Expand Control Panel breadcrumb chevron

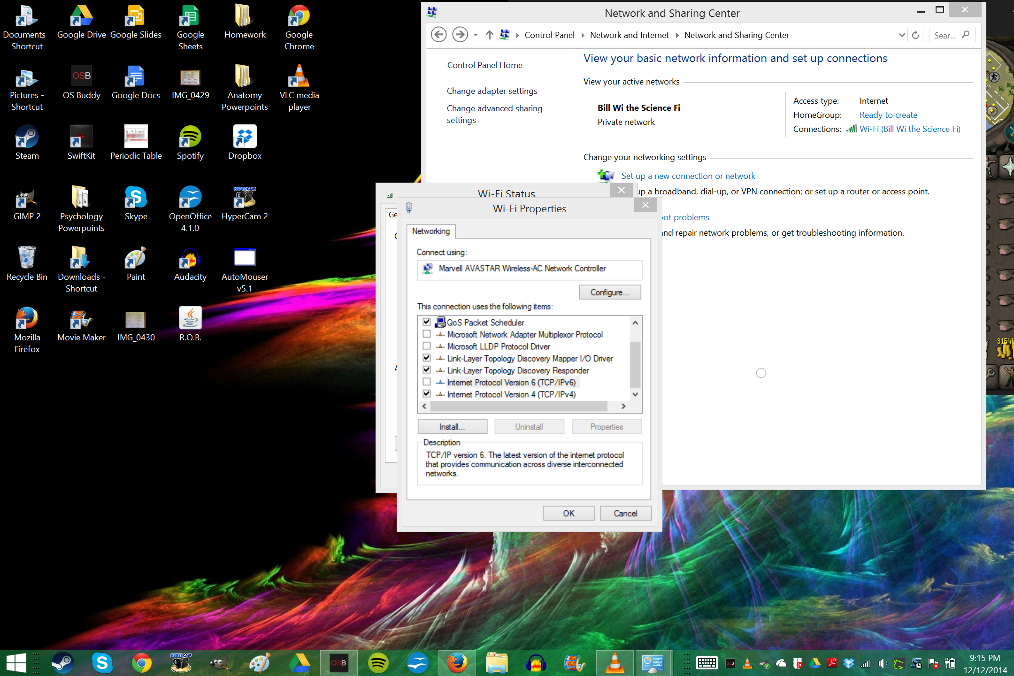point(583,35)
